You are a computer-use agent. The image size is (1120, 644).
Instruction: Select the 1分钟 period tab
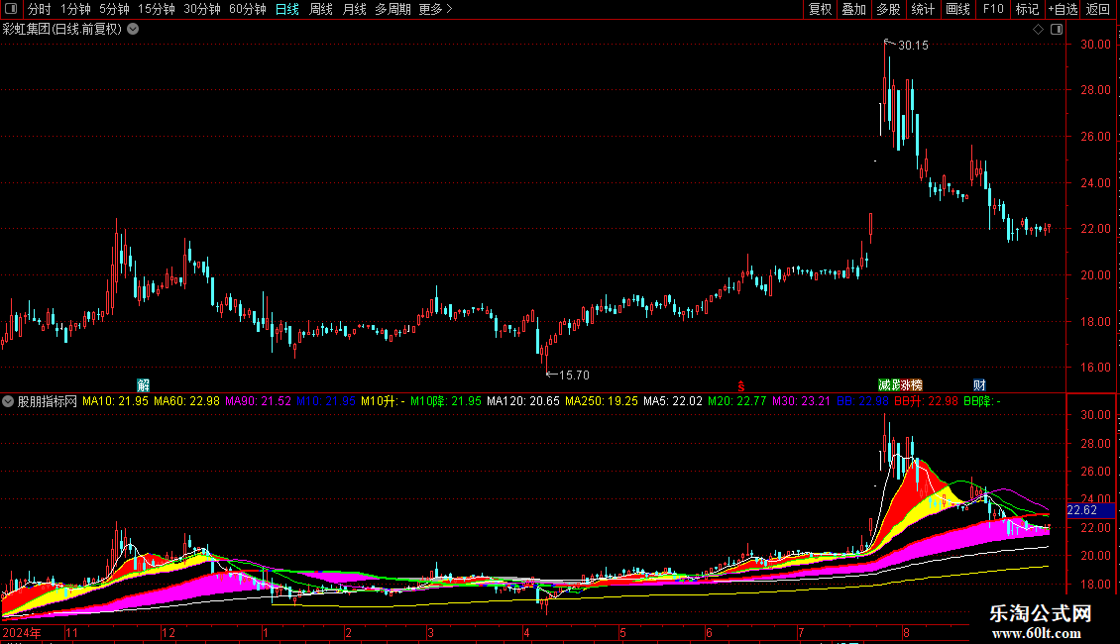[75, 9]
